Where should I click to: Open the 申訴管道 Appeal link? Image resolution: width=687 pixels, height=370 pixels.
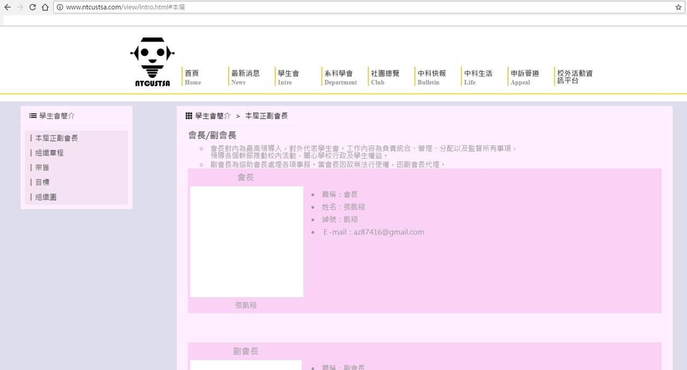point(525,77)
